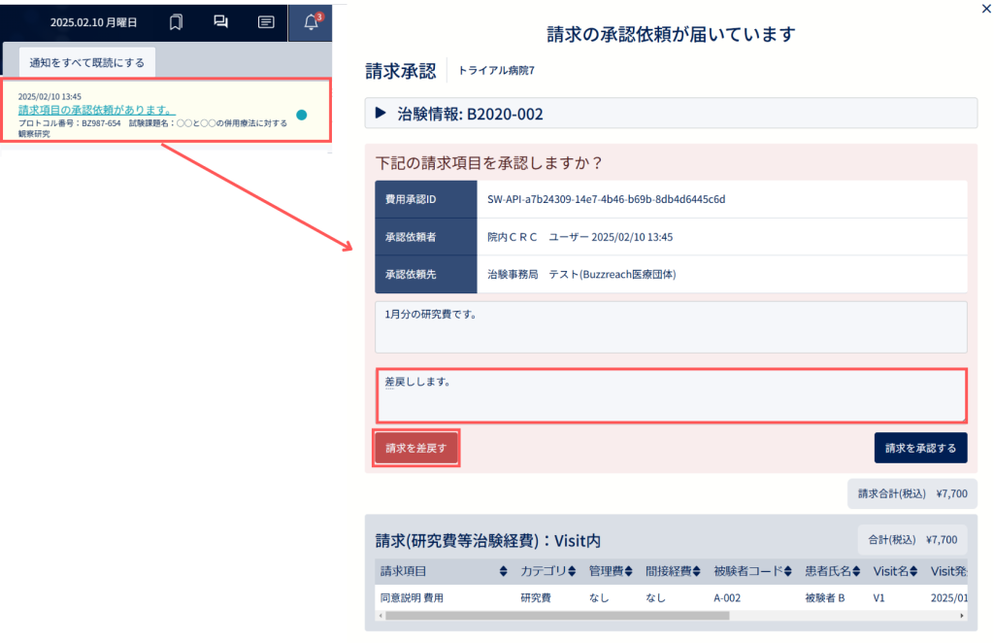Screen dimensions: 994x643
Task: Click 通知をすべて既読にする button
Action: [86, 62]
